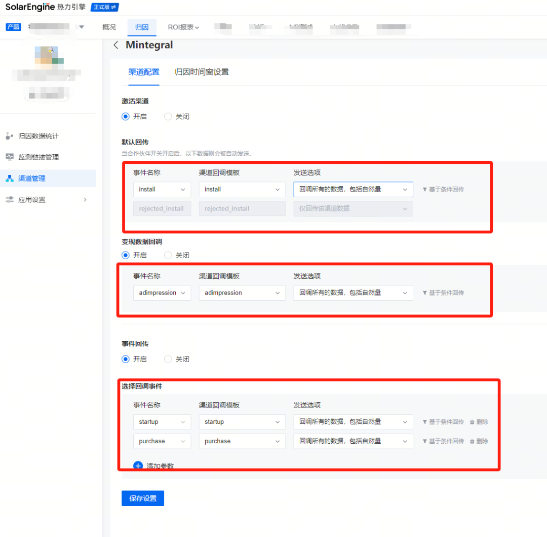The width and height of the screenshot is (547, 537).
Task: Click the app avatar thumbnail in sidebar
Action: coord(49,58)
